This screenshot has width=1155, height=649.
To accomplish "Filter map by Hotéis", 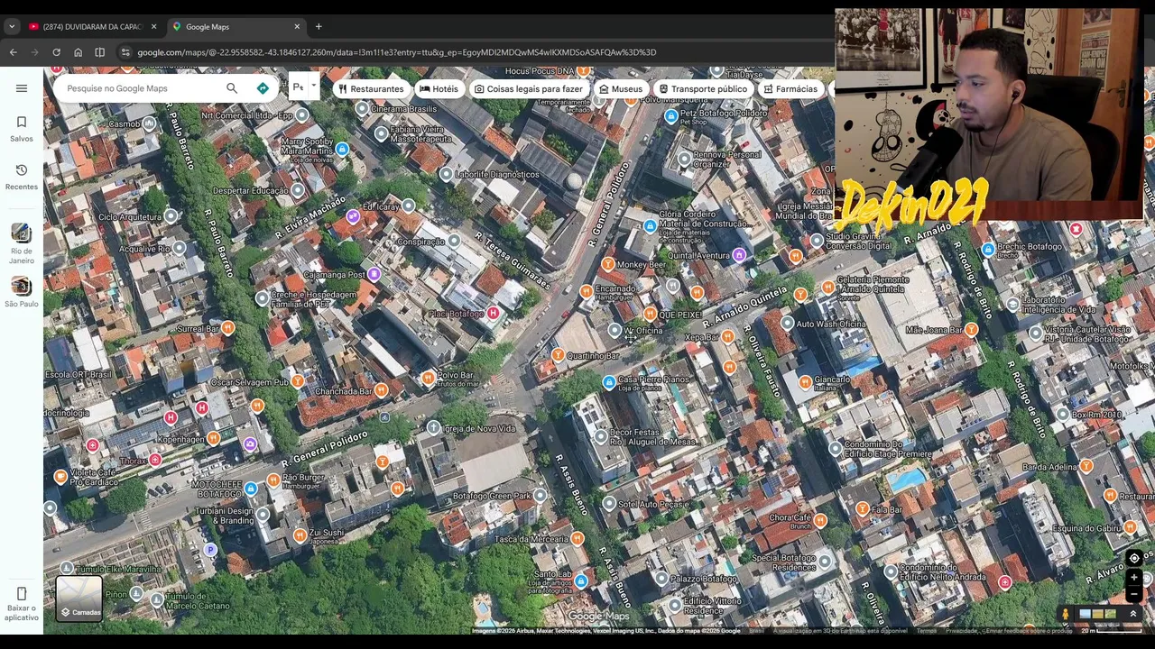I will [439, 89].
